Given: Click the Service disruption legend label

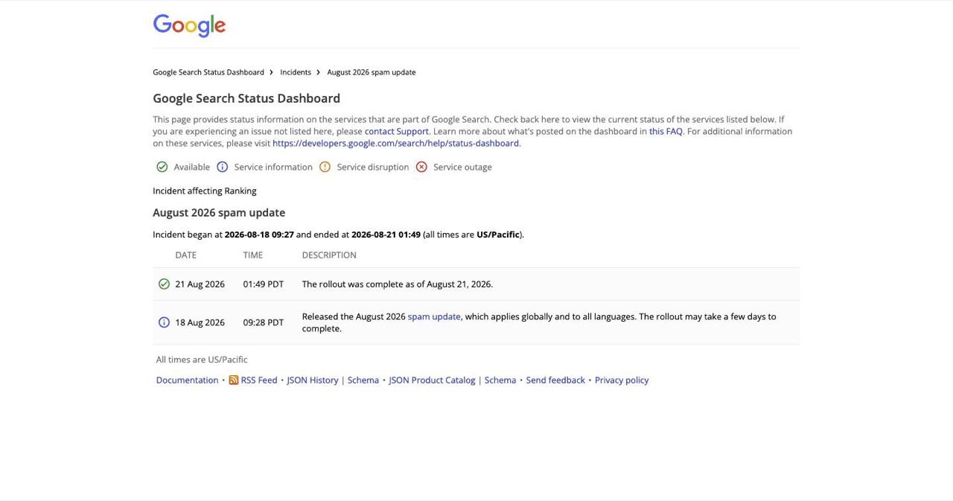Looking at the screenshot, I should click(x=373, y=167).
